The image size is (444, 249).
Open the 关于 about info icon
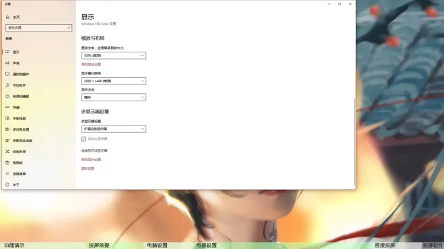coord(7,185)
